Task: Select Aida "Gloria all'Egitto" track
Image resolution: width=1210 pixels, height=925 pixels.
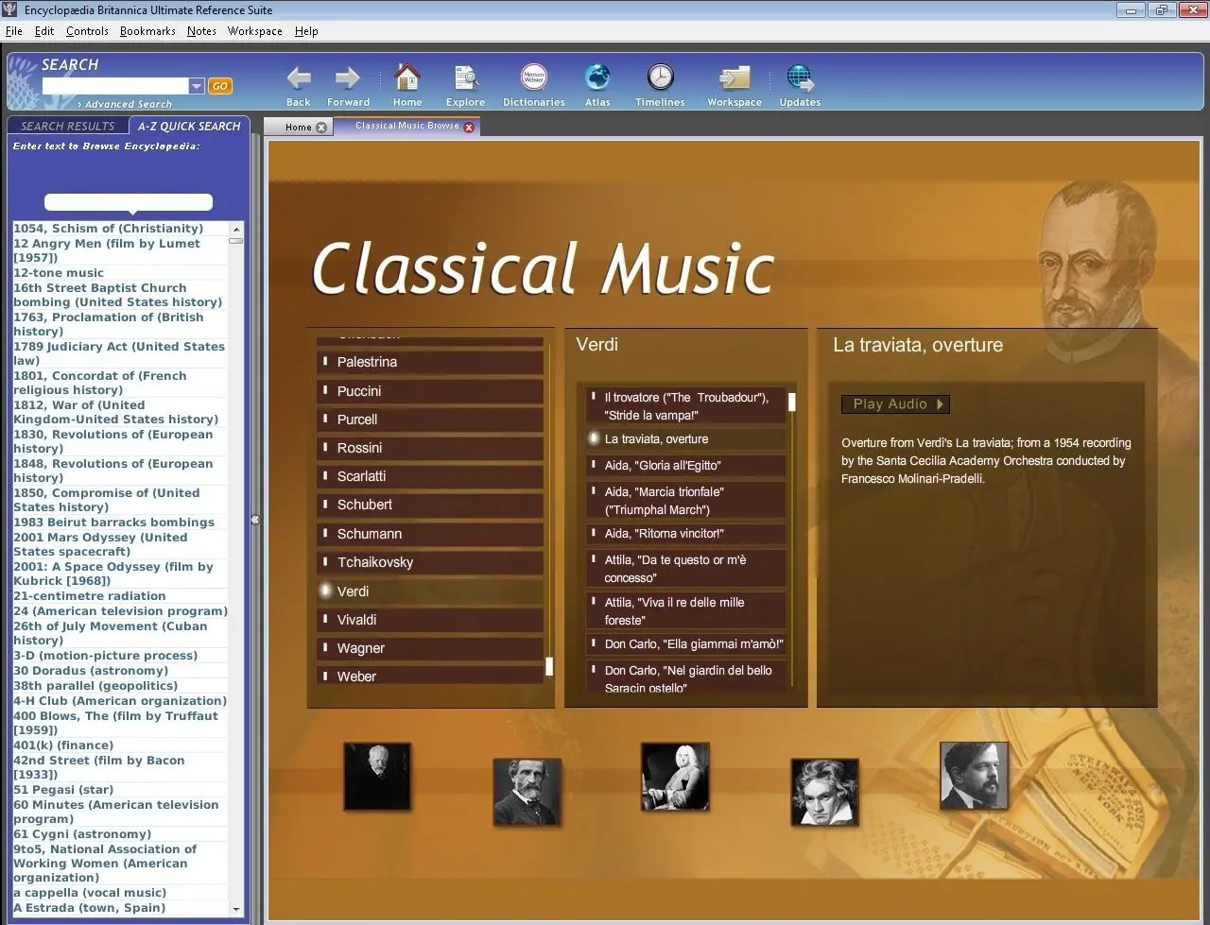Action: [x=685, y=465]
